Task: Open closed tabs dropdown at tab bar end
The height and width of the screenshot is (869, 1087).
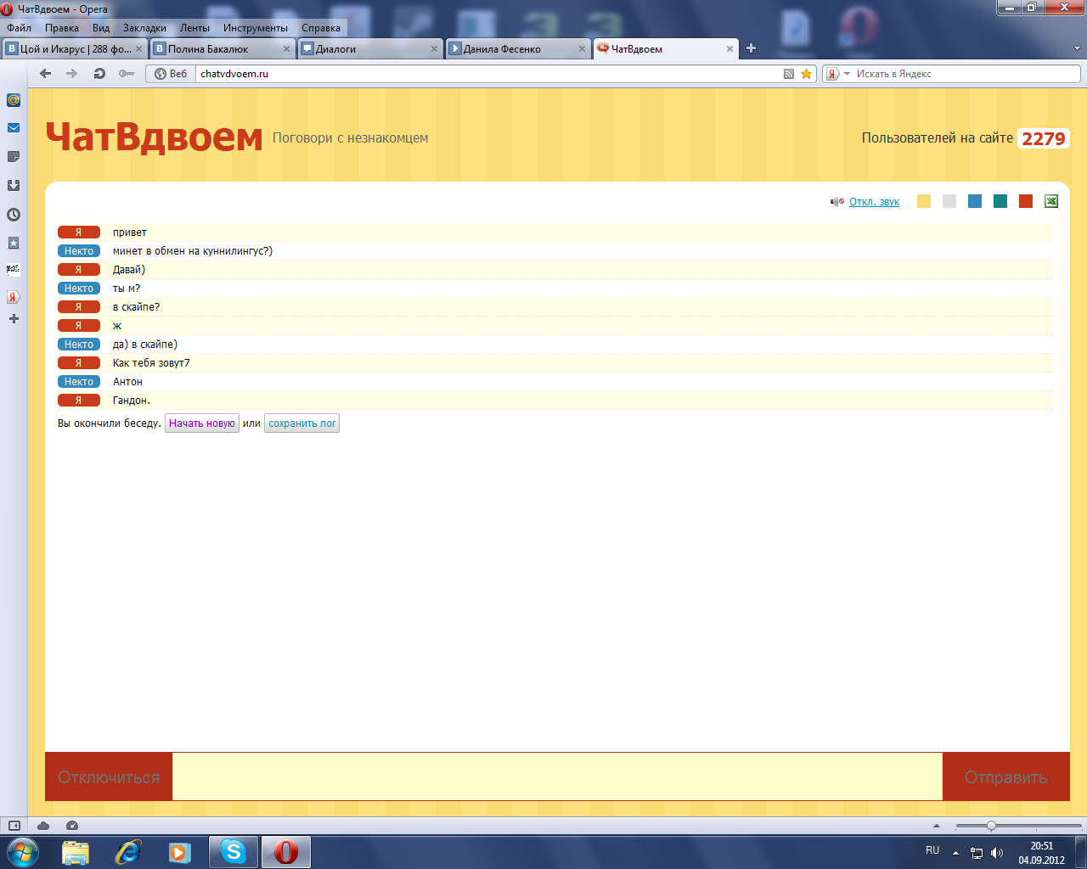Action: pos(1077,48)
